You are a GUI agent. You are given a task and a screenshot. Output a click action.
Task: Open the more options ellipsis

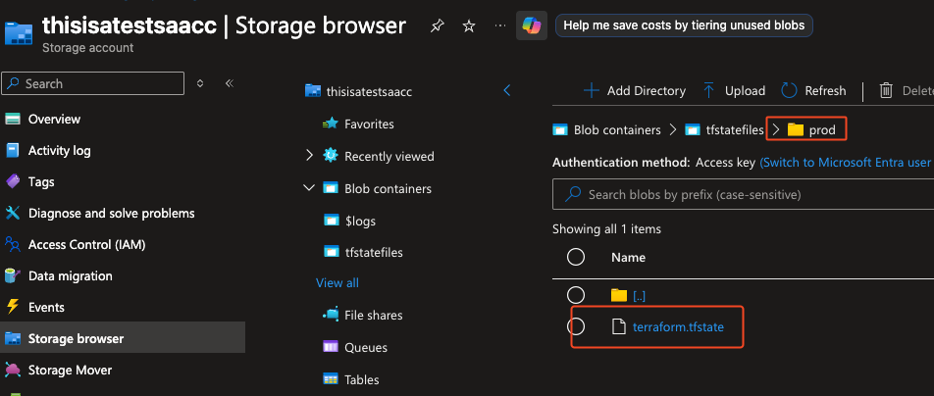coord(501,25)
